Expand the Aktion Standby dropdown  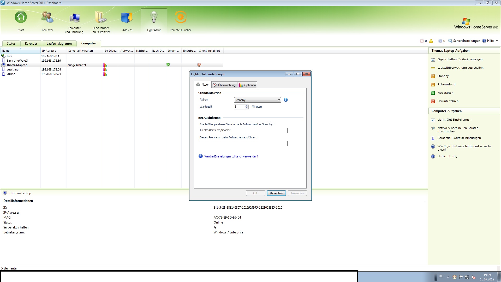pos(278,100)
